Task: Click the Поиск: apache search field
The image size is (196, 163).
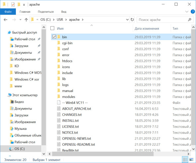Action: [163, 20]
